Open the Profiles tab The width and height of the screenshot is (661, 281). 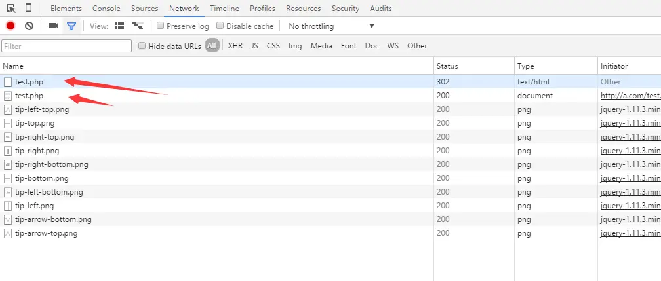pos(262,9)
